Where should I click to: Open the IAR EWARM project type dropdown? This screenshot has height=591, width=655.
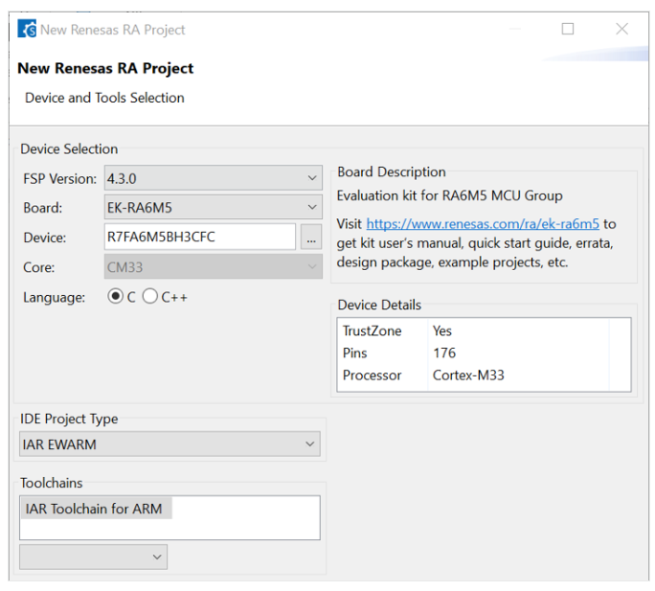click(169, 443)
